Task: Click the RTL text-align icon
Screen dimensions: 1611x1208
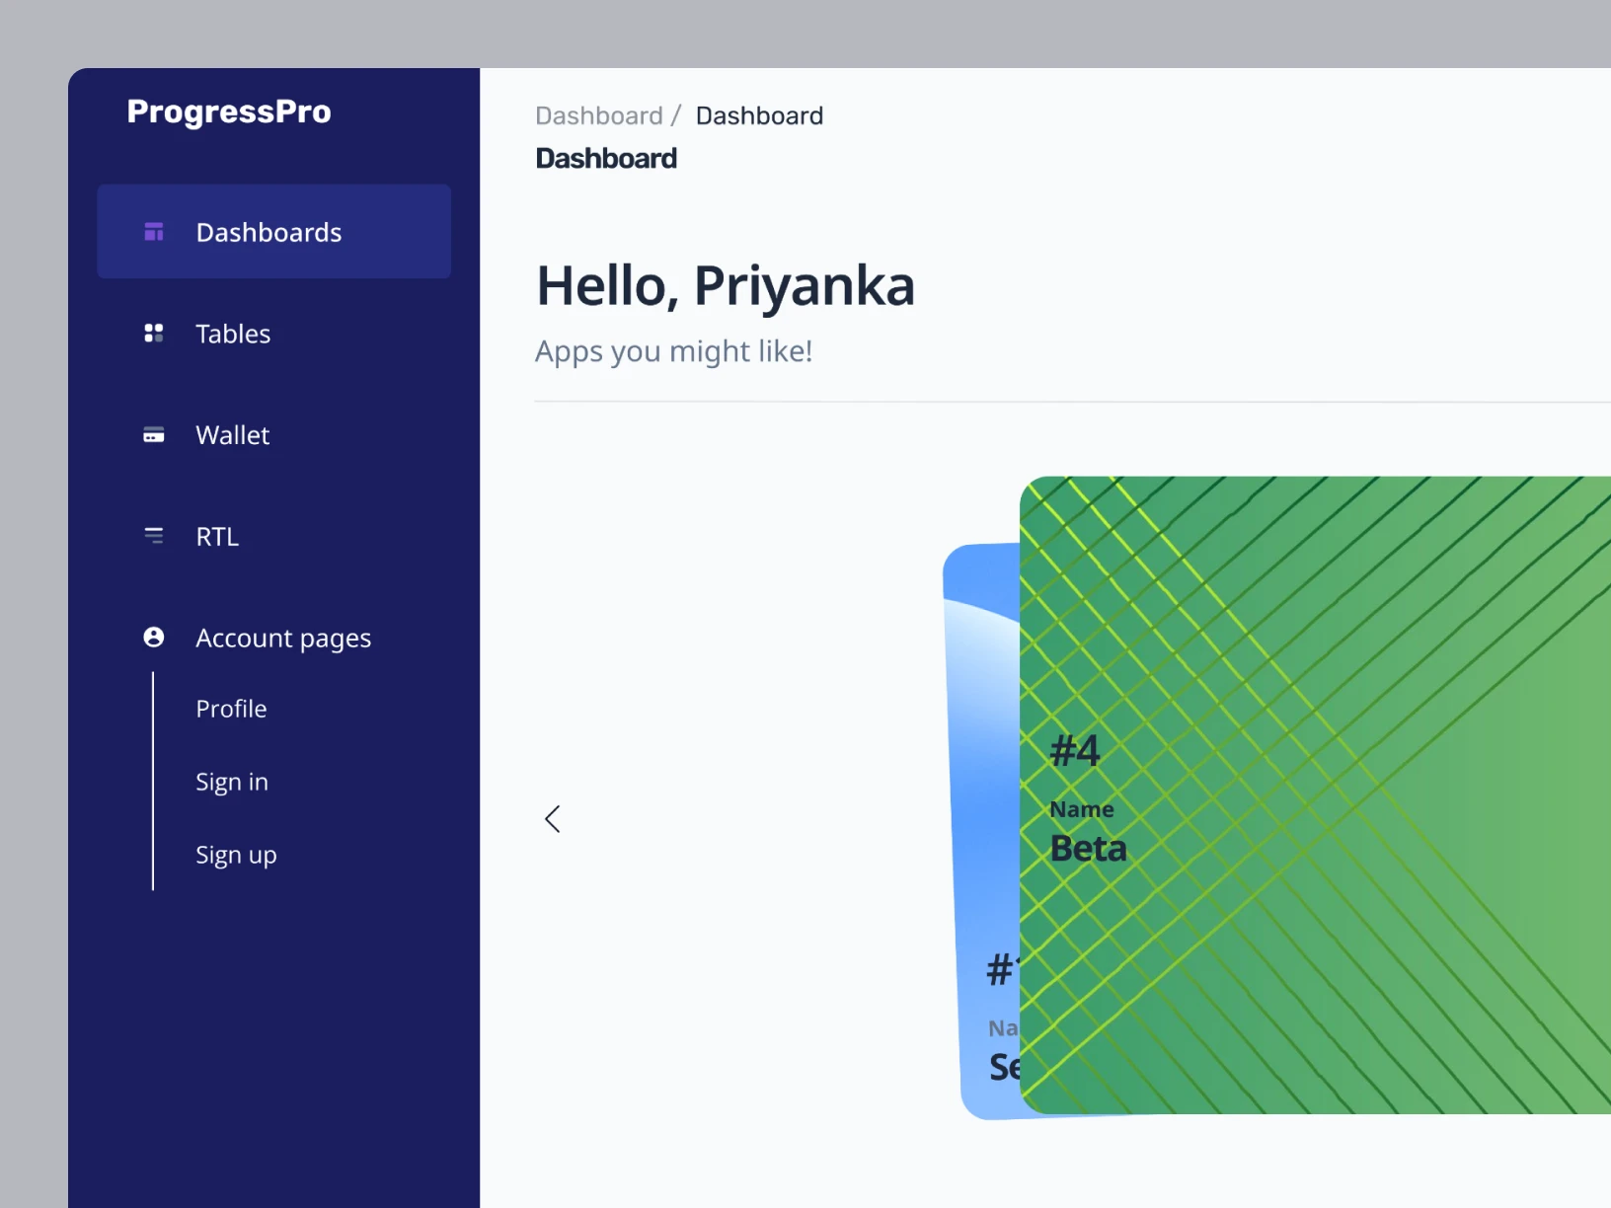Action: point(154,536)
